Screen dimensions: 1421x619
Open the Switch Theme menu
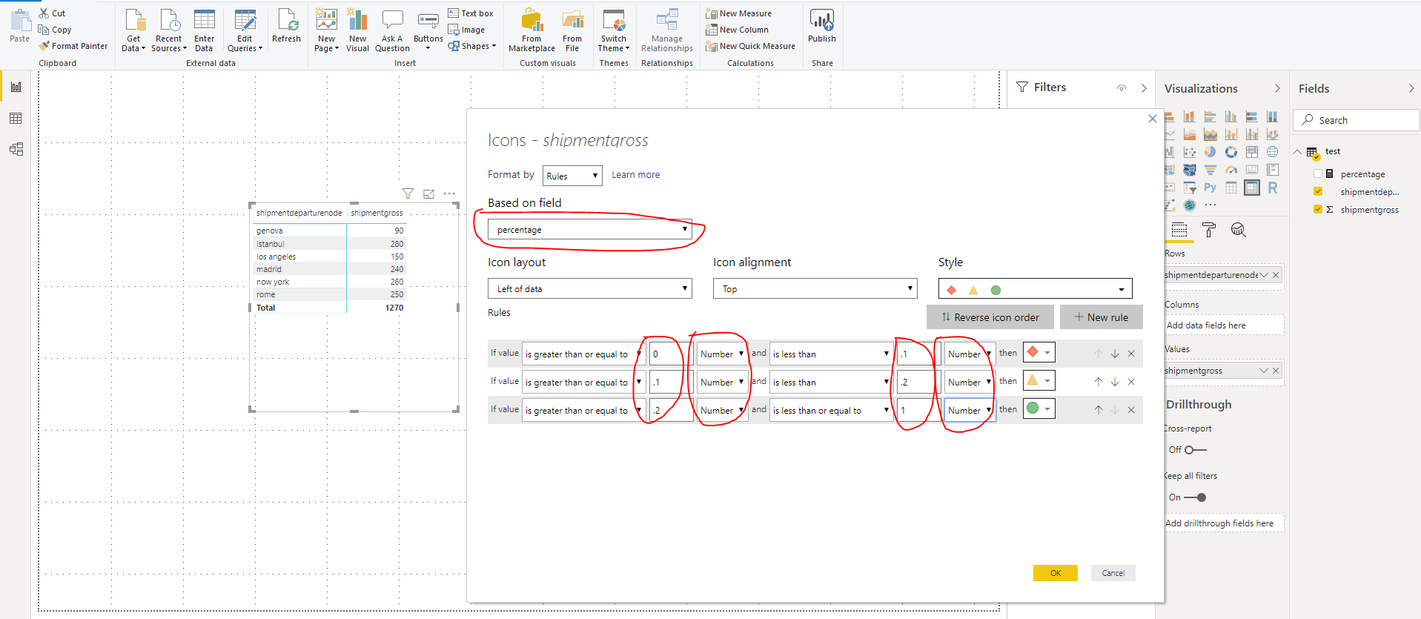[x=614, y=30]
